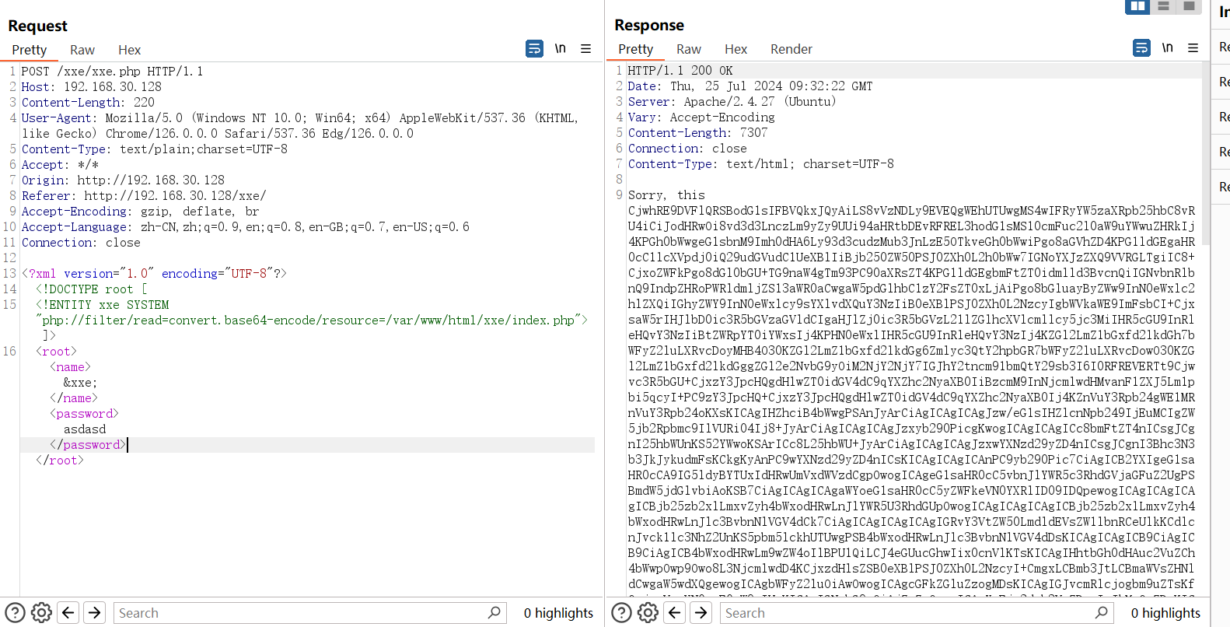Switch Response view to Pretty tab

[x=636, y=49]
